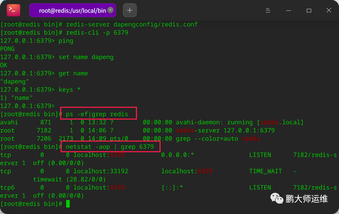Open a new terminal tab with plus
This screenshot has width=339, height=214.
[x=130, y=10]
